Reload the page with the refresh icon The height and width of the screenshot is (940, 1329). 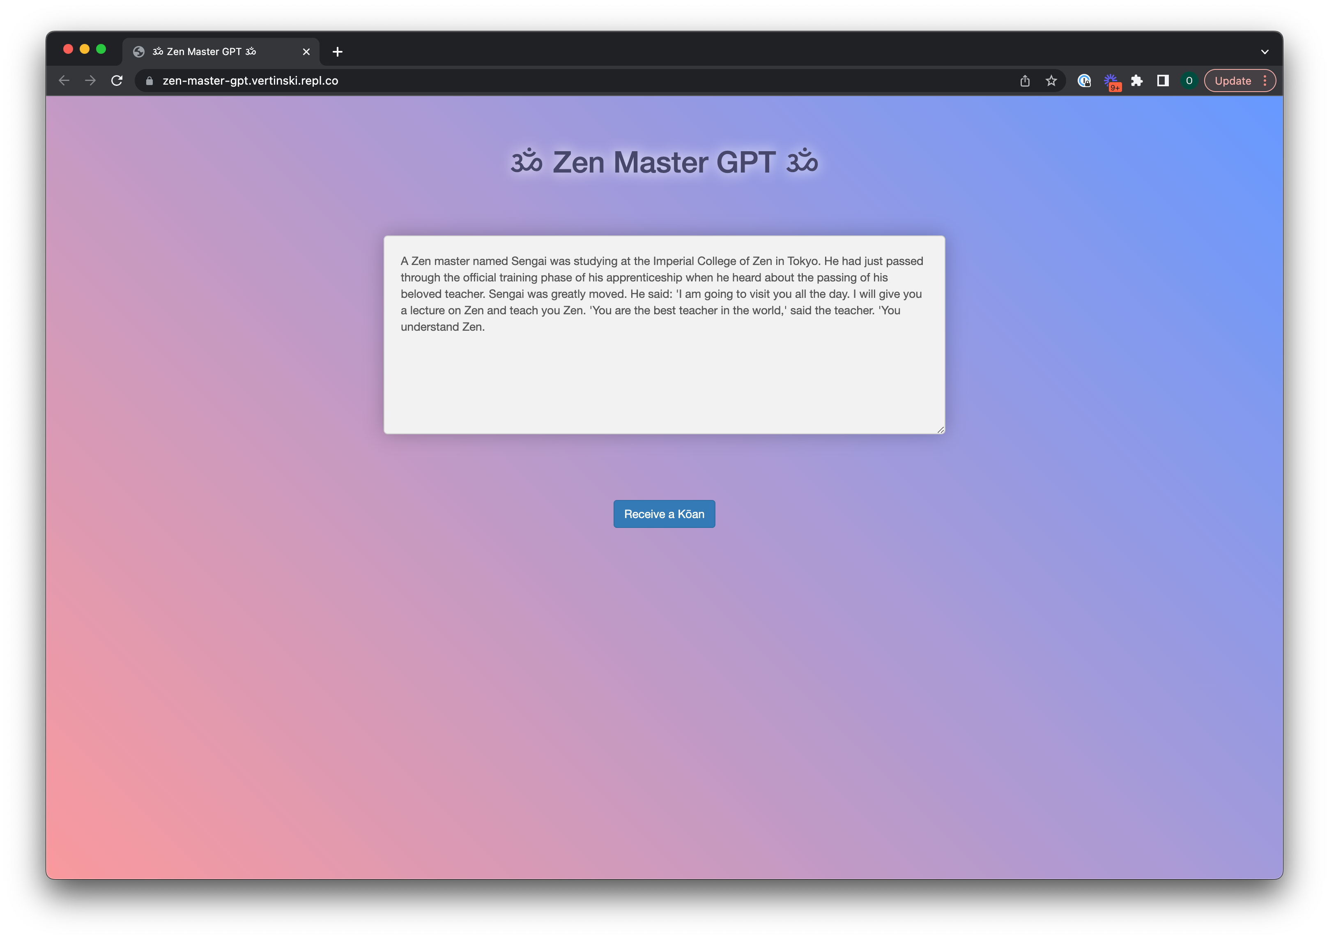coord(117,81)
